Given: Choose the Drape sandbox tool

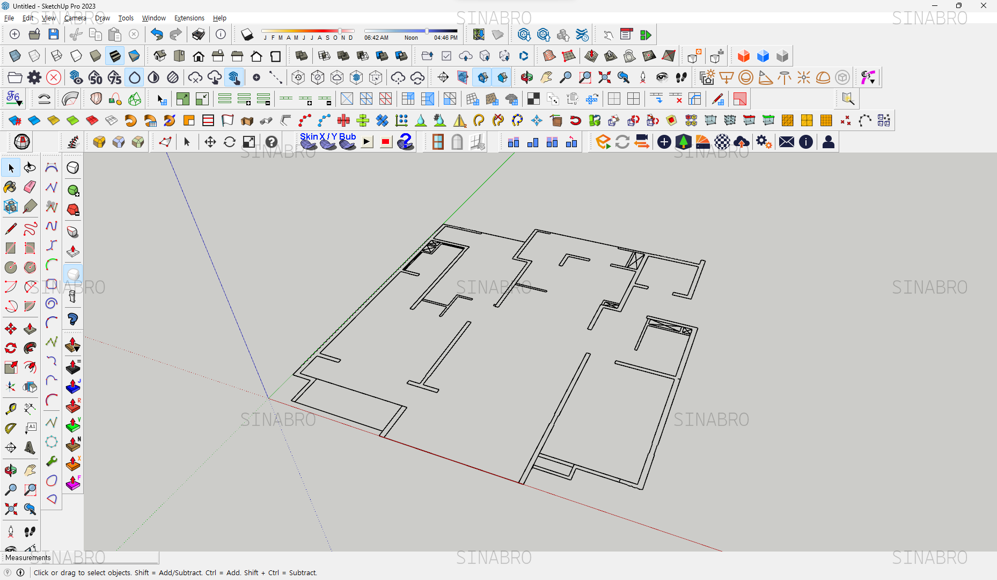Looking at the screenshot, I should [x=630, y=56].
